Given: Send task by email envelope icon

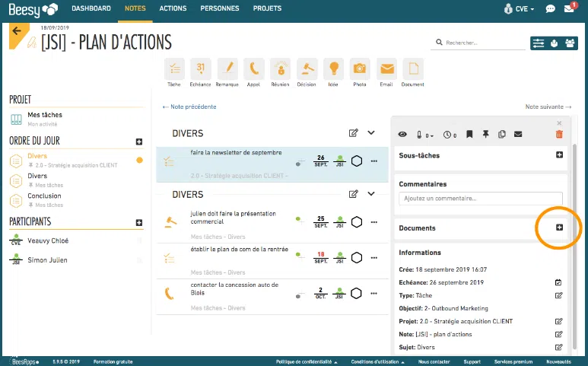Looking at the screenshot, I should pos(518,134).
